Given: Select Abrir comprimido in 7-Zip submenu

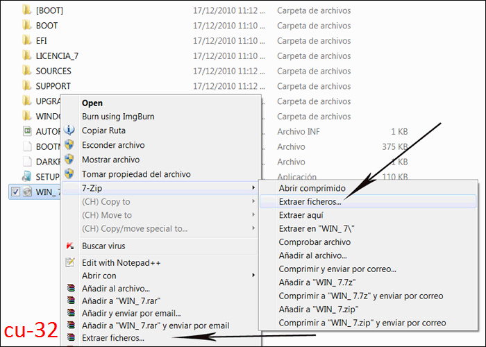Looking at the screenshot, I should tap(312, 188).
